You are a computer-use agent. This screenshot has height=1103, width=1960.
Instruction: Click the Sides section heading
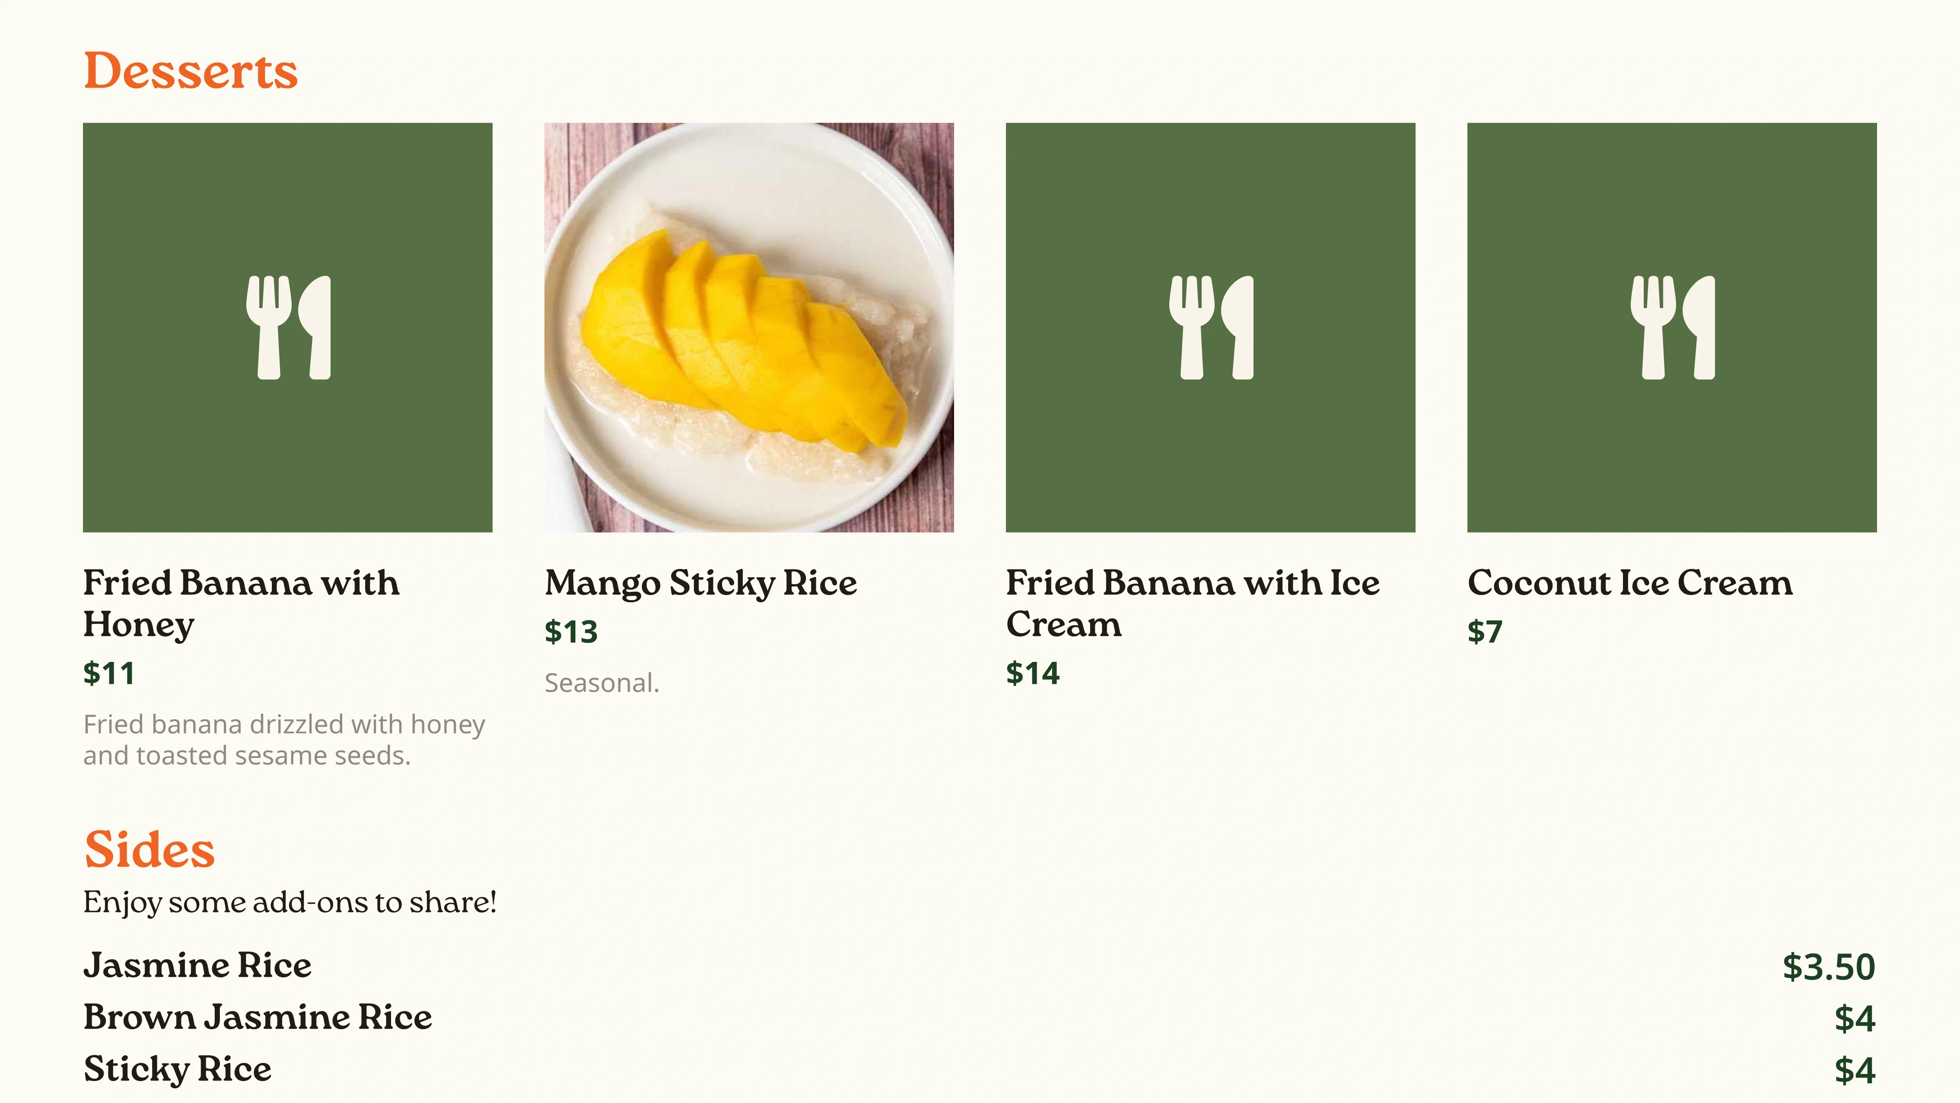149,849
